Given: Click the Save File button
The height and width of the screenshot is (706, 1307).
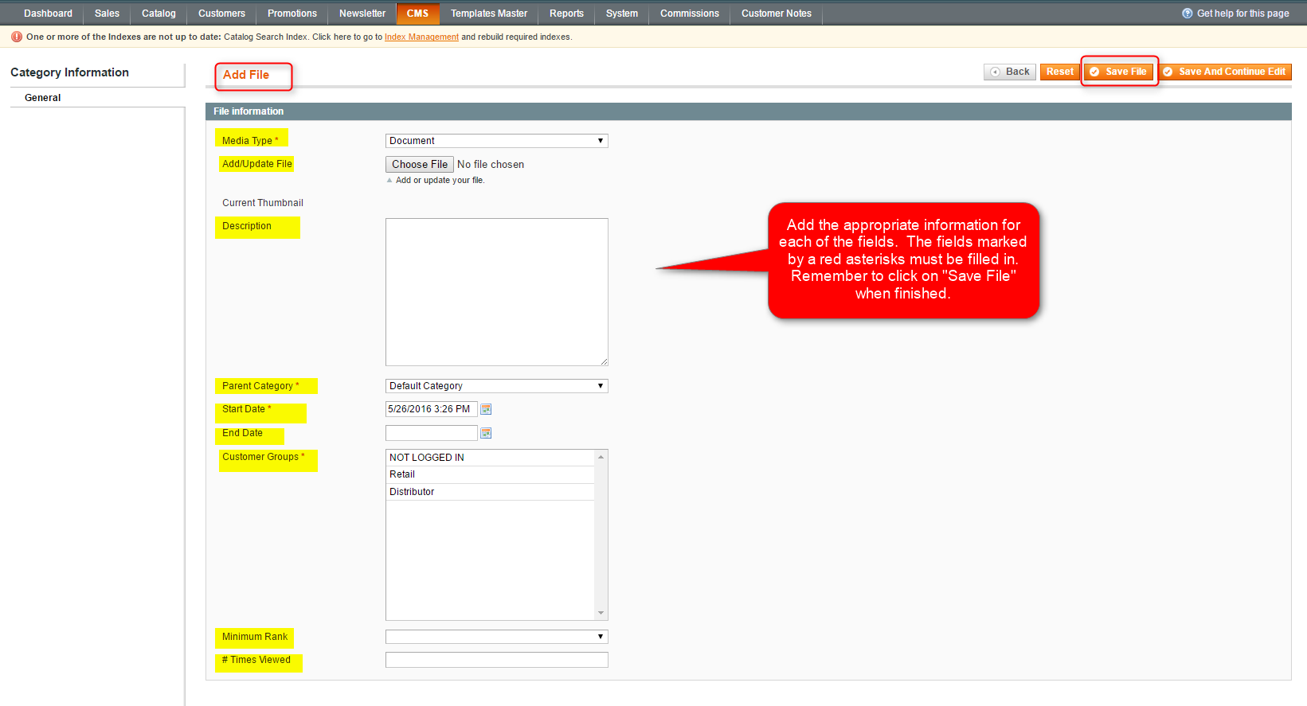Looking at the screenshot, I should pos(1119,72).
